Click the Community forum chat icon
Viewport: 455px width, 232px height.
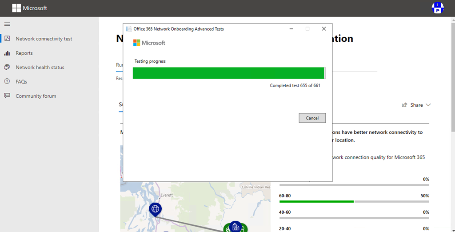[x=7, y=96]
